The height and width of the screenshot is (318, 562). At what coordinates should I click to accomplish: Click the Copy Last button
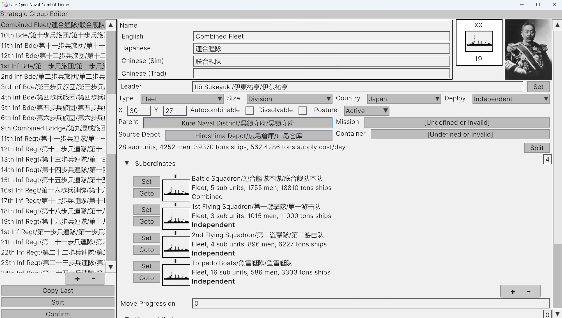[58, 290]
